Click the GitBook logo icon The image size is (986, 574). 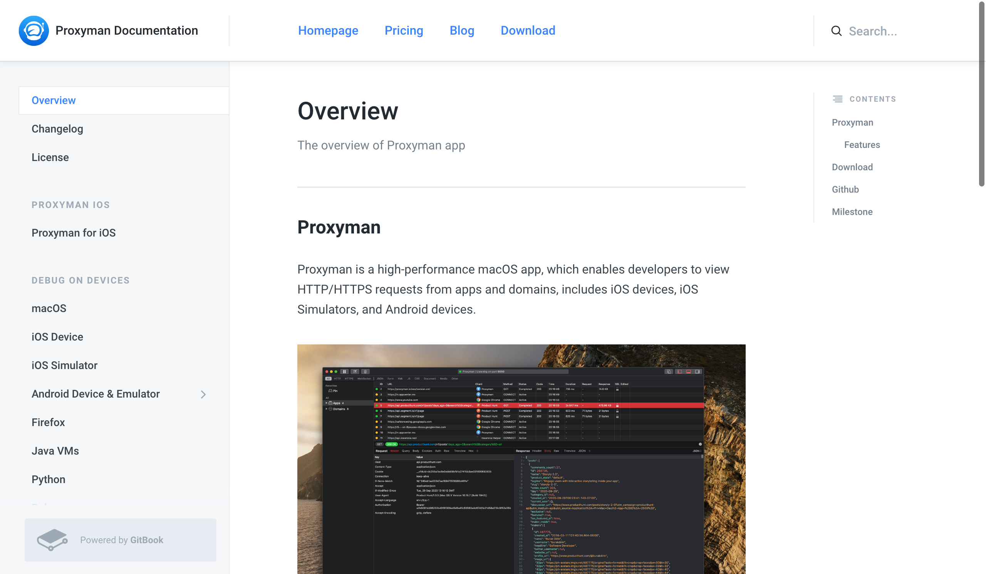(52, 540)
